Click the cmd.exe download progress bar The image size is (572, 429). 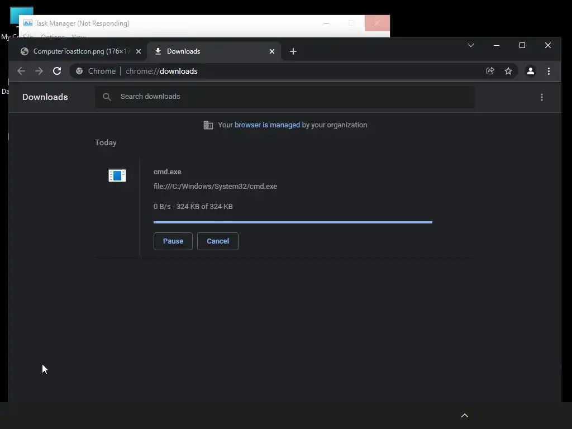point(293,222)
